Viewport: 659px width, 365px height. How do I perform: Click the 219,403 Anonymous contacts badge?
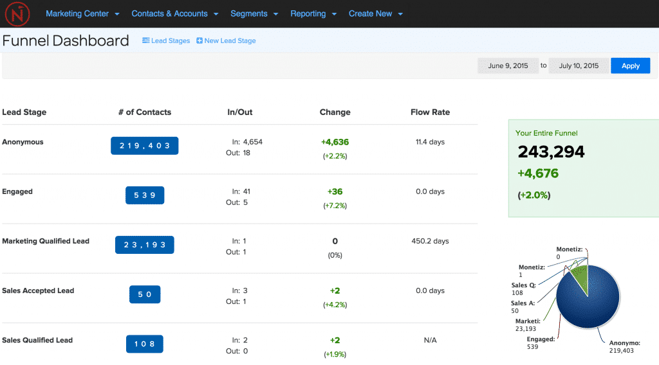145,146
